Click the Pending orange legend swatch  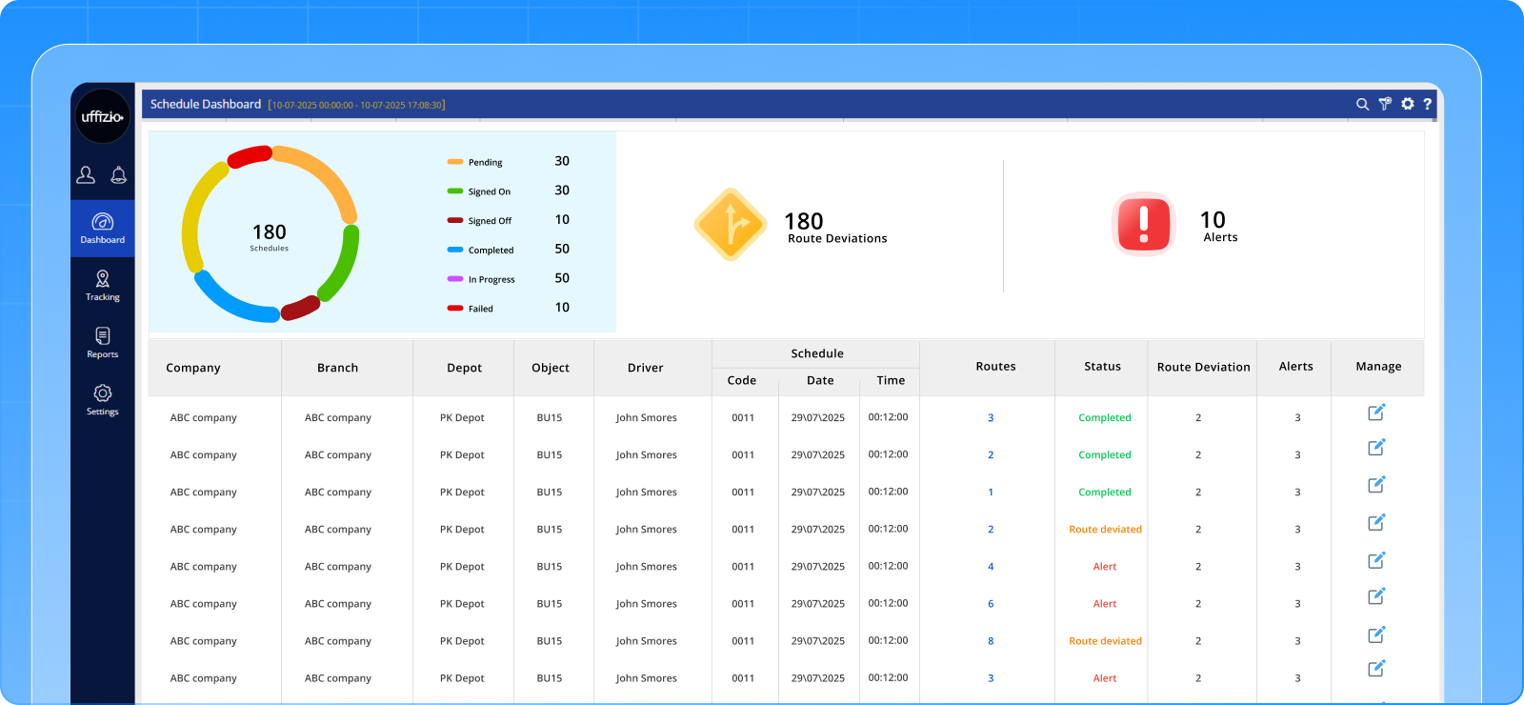[455, 162]
